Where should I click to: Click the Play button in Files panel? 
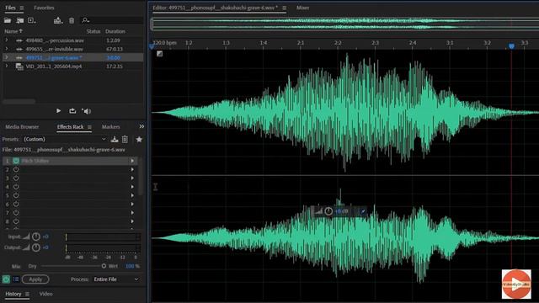click(x=58, y=111)
